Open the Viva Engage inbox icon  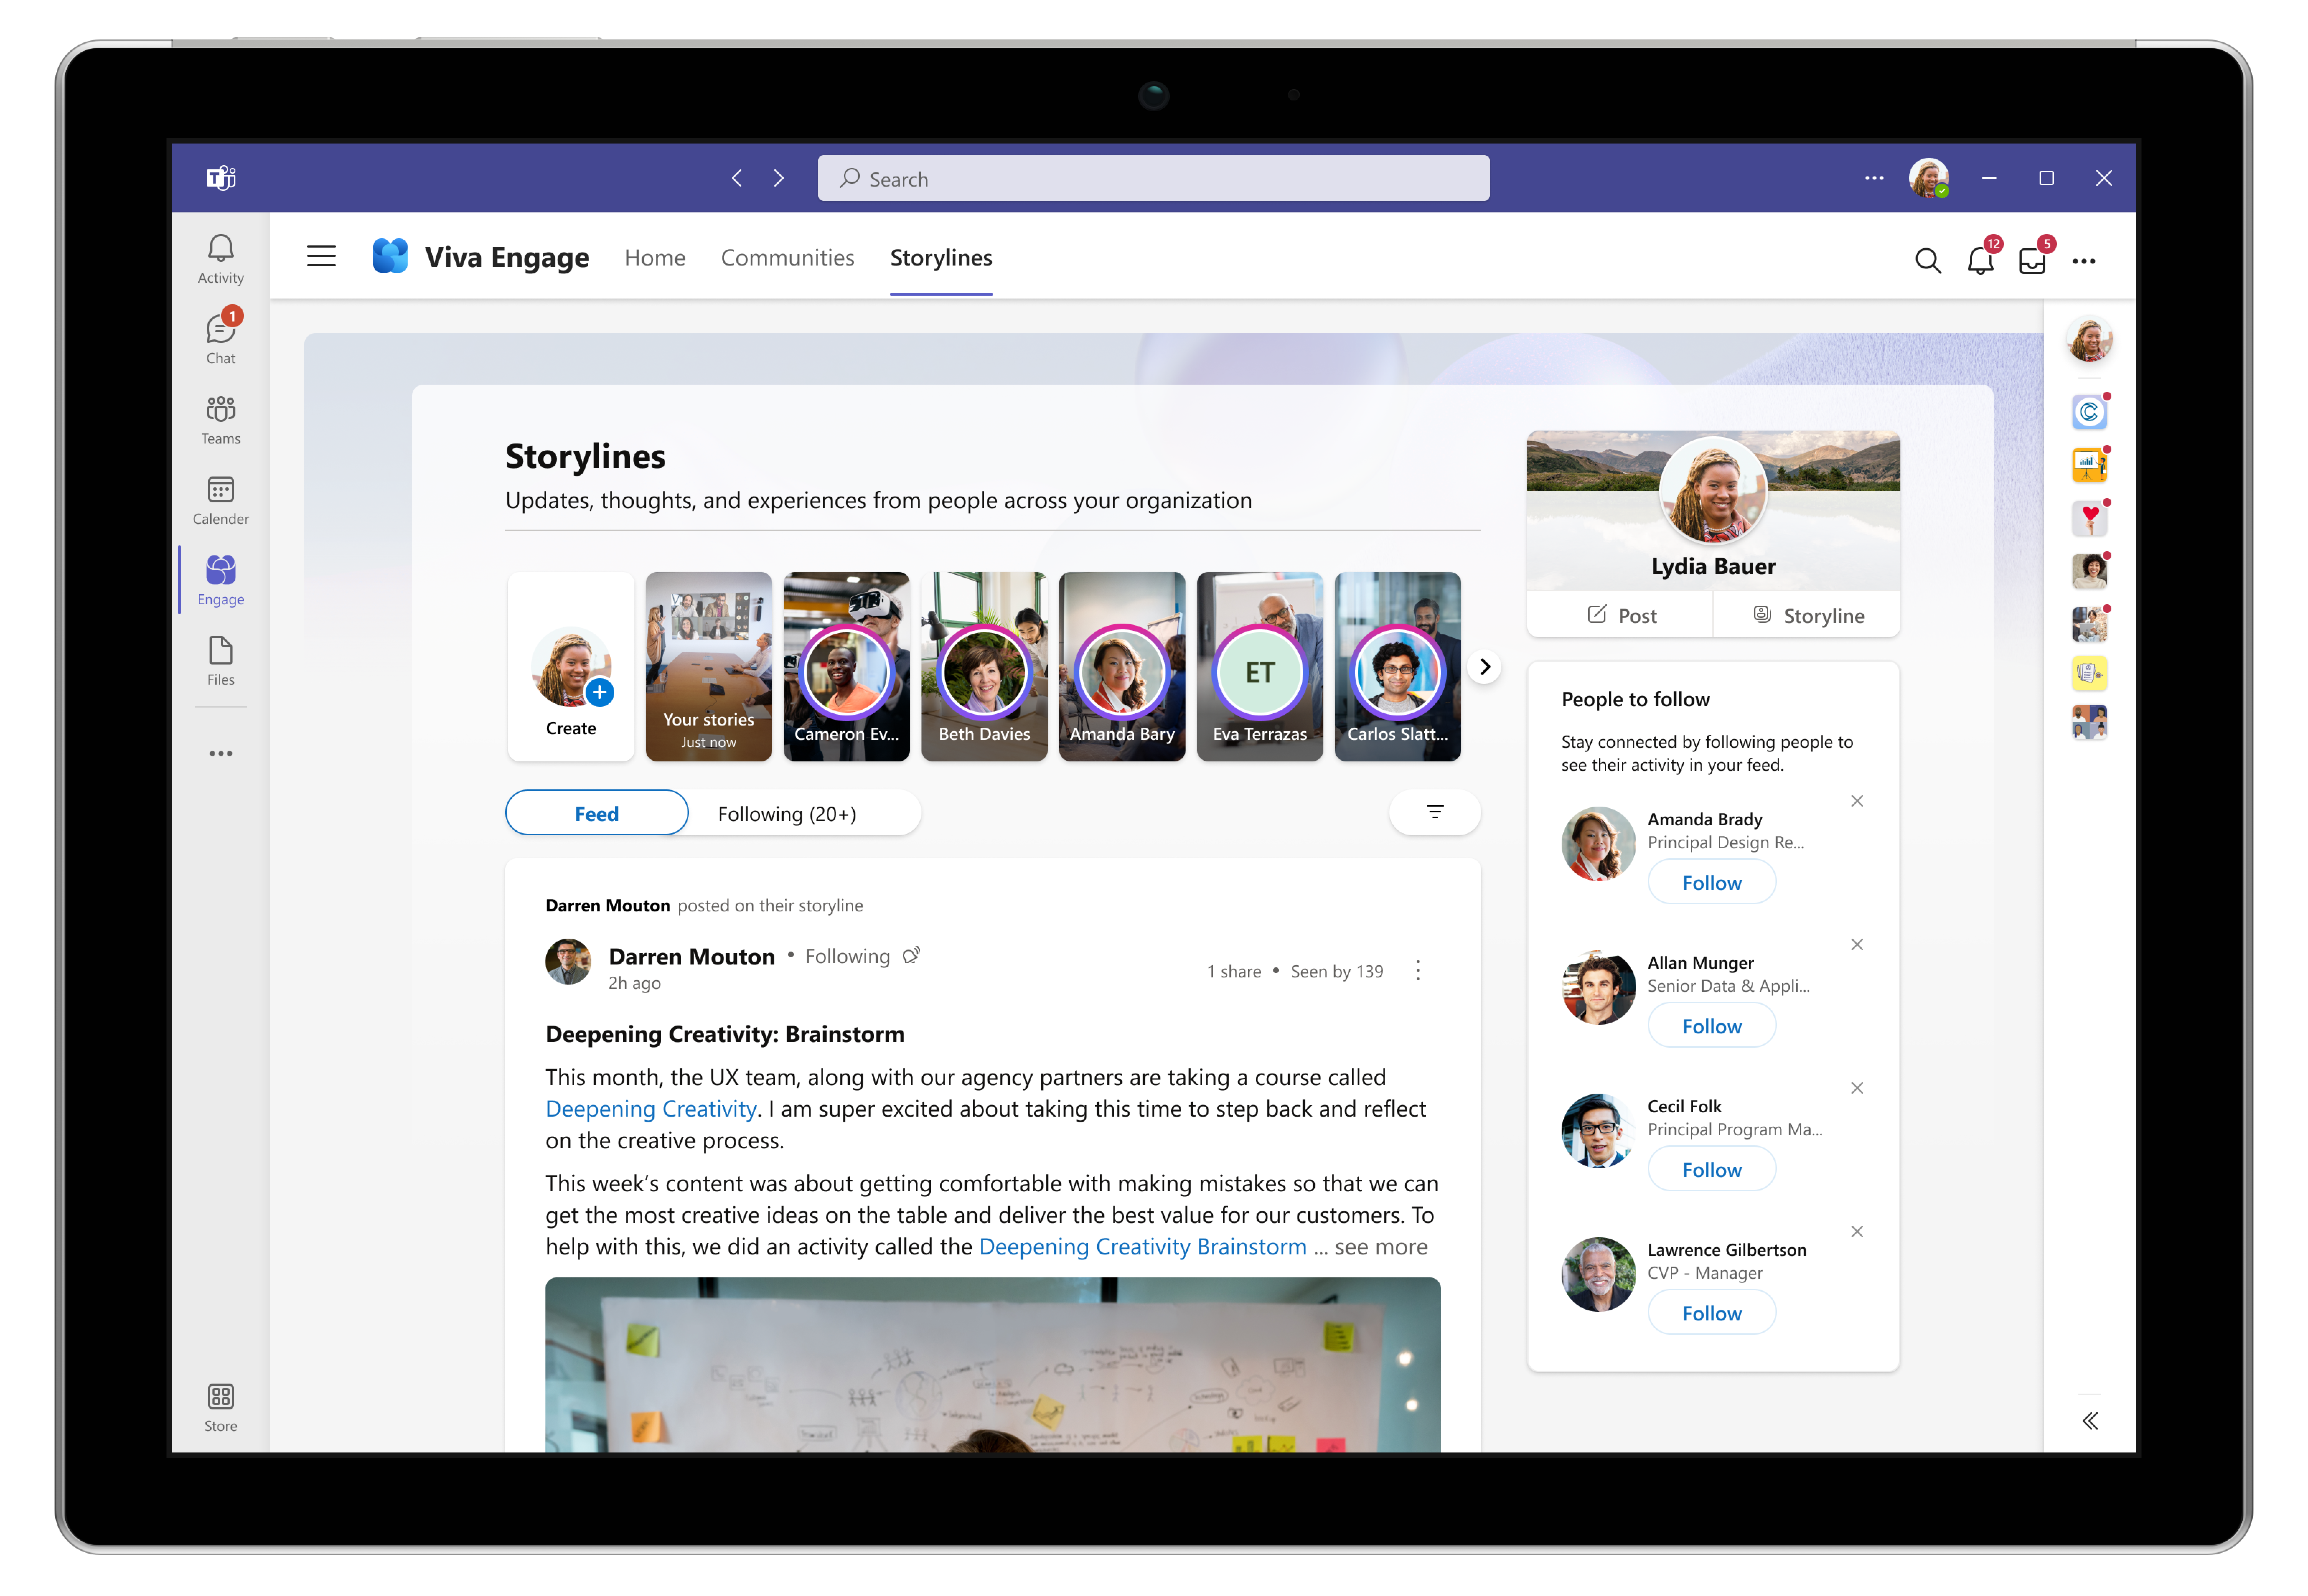pyautogui.click(x=2032, y=260)
